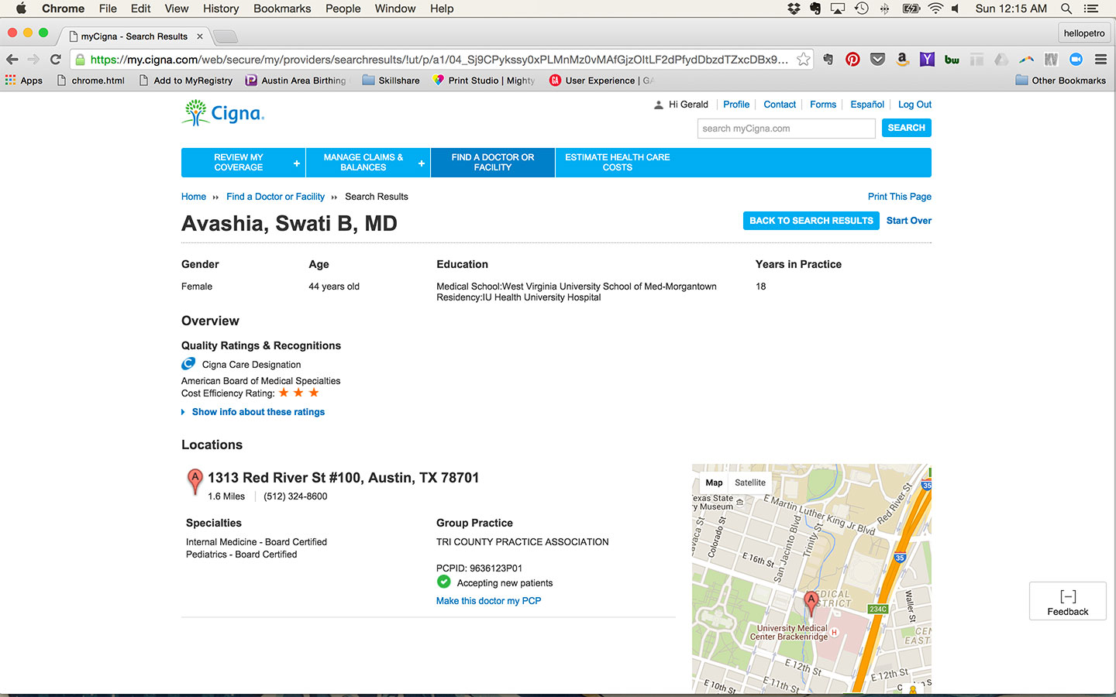
Task: Click Print This Page link
Action: pyautogui.click(x=900, y=197)
